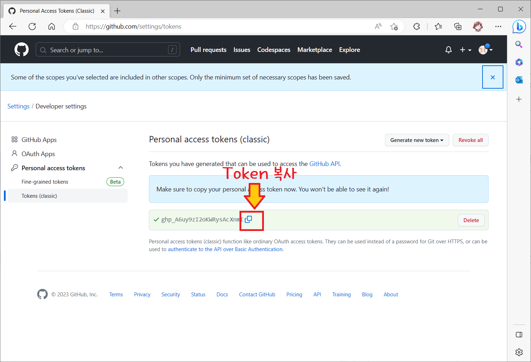Dismiss the scopes notice banner
The image size is (531, 362).
[x=493, y=77]
